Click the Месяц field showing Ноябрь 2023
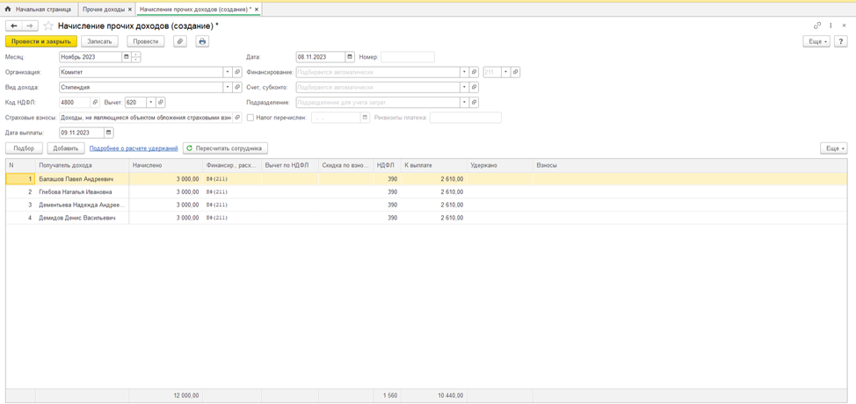The image size is (856, 404). (x=90, y=57)
